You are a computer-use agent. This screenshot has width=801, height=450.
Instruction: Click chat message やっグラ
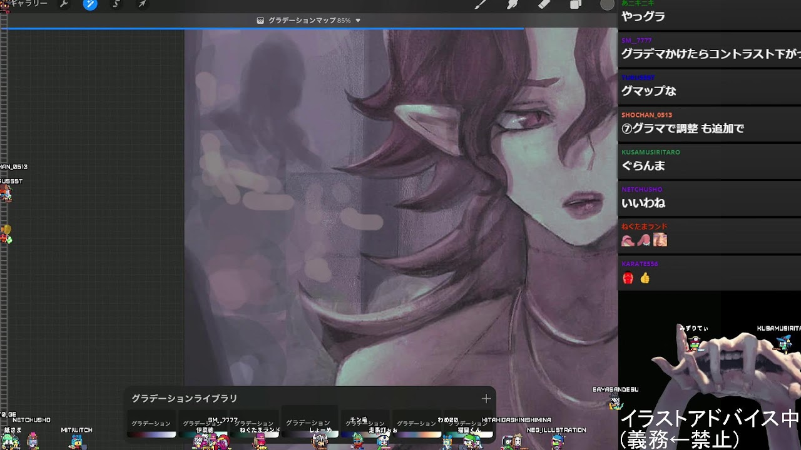coord(643,16)
